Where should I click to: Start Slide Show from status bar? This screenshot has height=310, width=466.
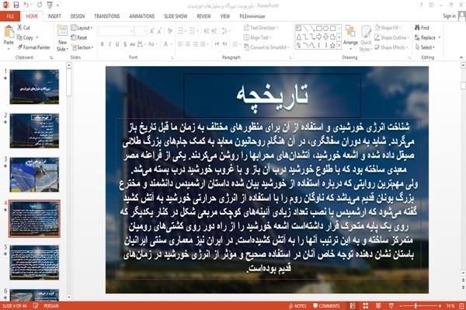coord(391,306)
